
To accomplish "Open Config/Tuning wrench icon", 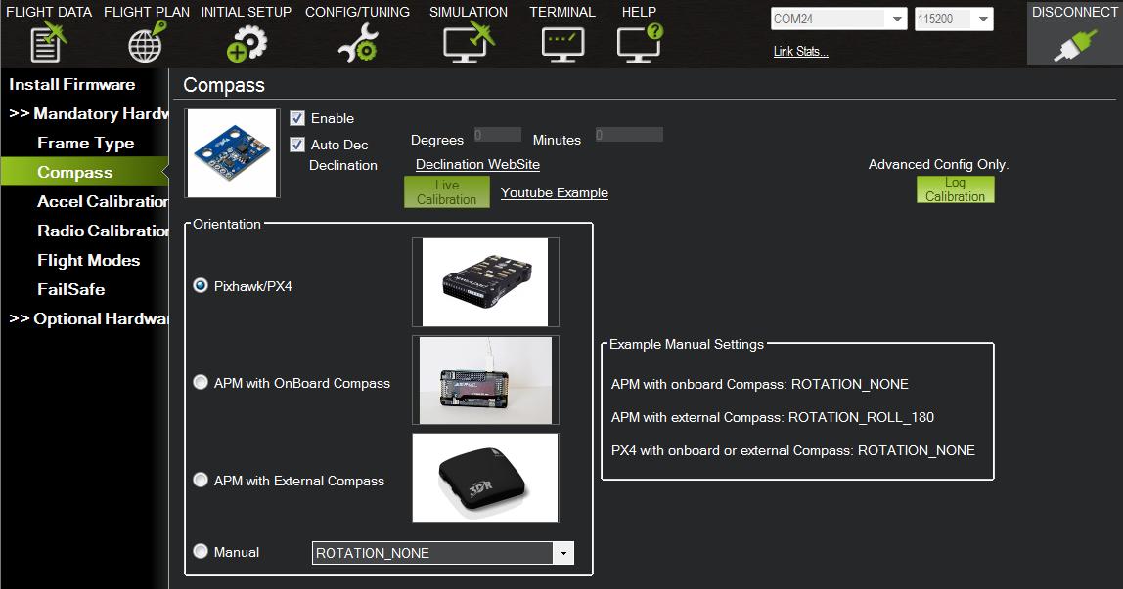I will [357, 43].
